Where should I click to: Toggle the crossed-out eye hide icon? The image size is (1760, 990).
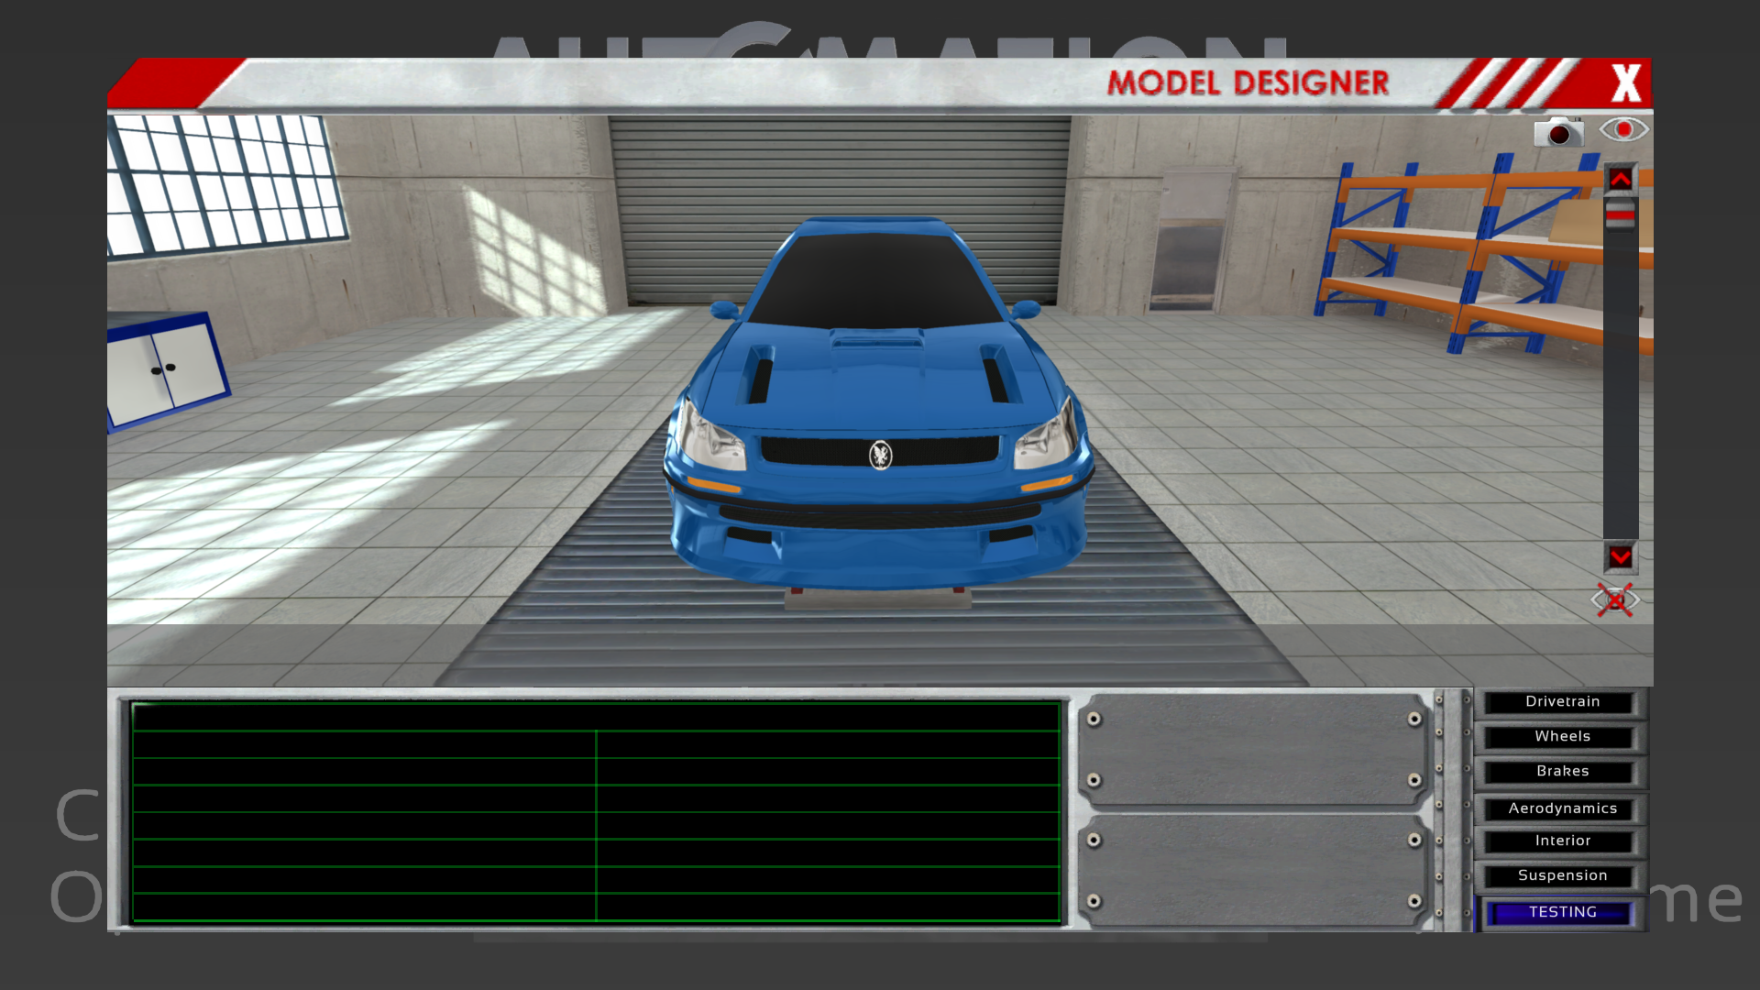click(1614, 600)
